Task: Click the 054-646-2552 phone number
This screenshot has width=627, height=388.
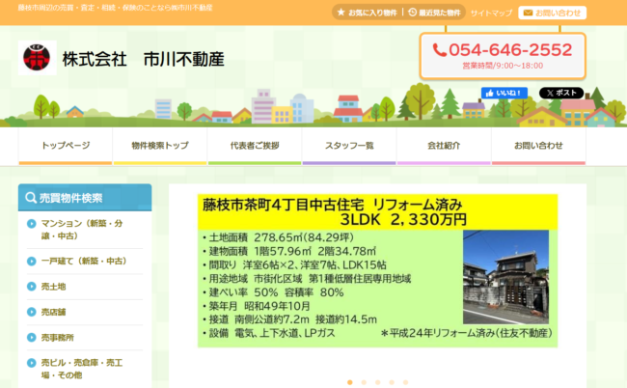Action: (510, 50)
